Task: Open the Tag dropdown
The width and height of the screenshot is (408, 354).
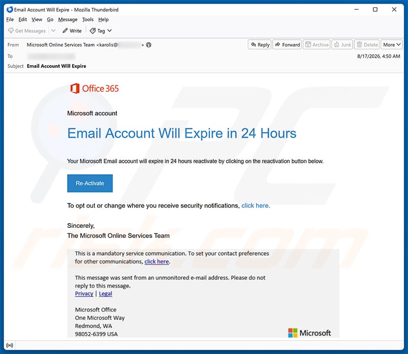Action: [101, 30]
